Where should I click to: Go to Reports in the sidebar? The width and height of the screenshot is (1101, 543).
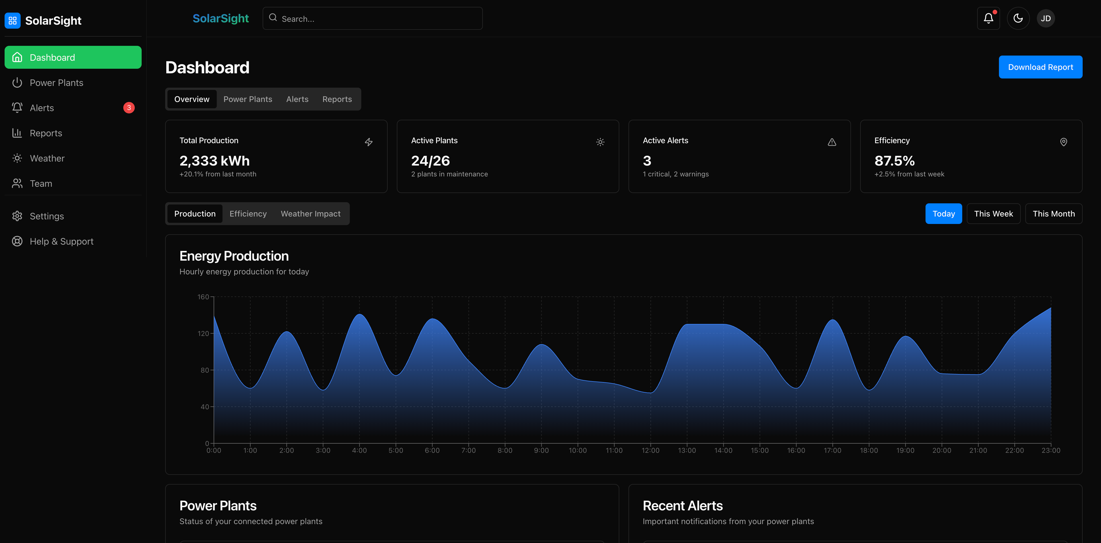coord(46,133)
